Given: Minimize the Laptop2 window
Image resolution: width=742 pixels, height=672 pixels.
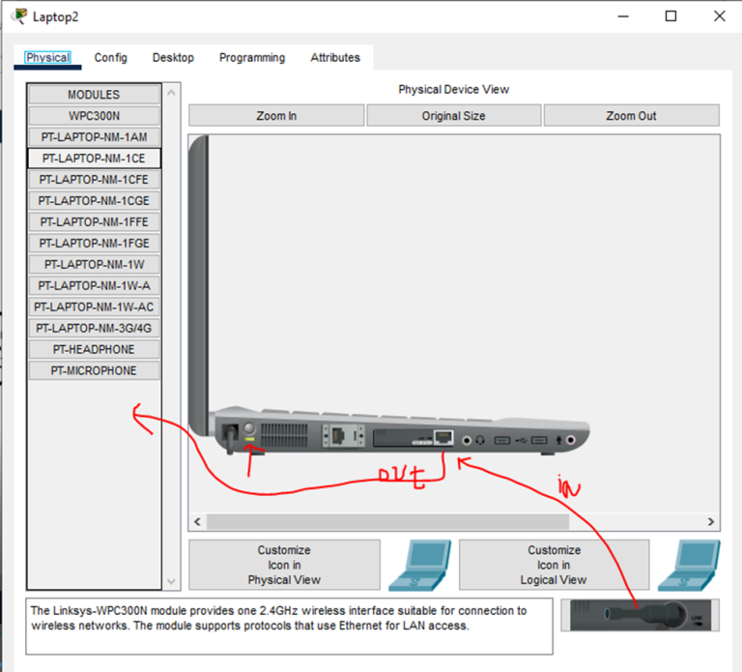Looking at the screenshot, I should coord(623,16).
